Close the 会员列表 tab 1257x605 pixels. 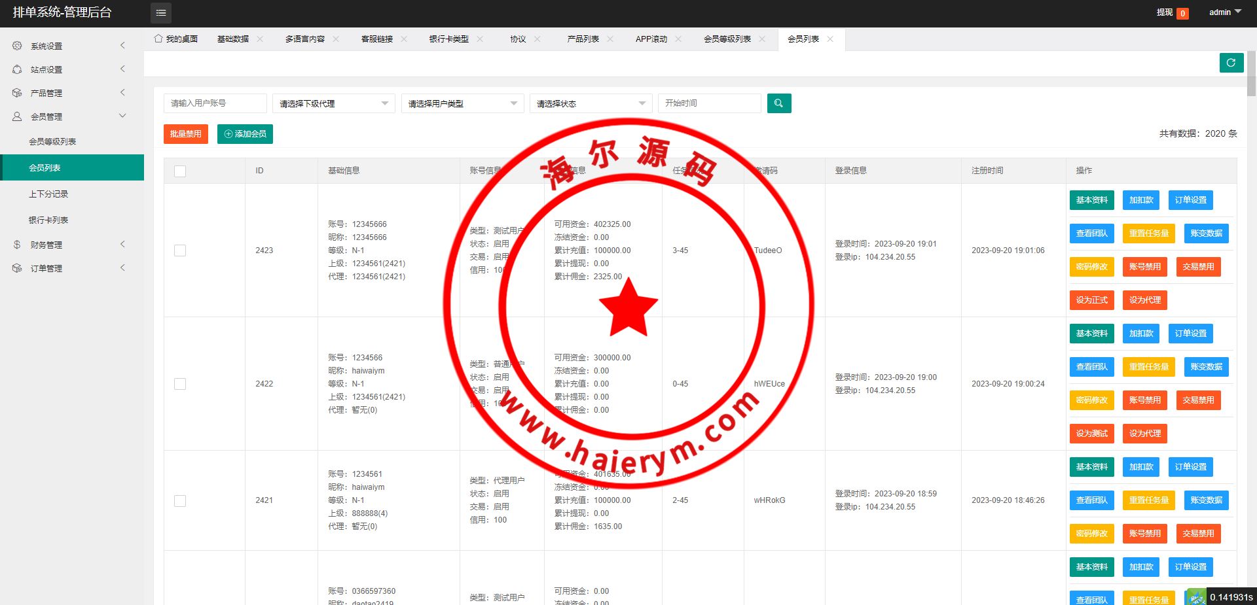coord(830,39)
